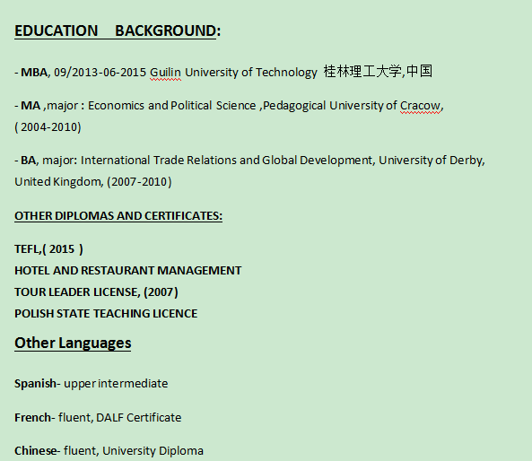The height and width of the screenshot is (461, 532).
Task: Click the bold MBA text
Action: click(x=34, y=73)
